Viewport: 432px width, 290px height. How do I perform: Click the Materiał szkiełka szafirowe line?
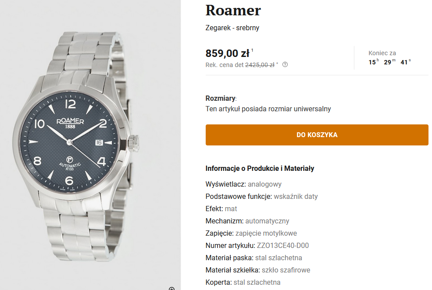click(x=257, y=270)
